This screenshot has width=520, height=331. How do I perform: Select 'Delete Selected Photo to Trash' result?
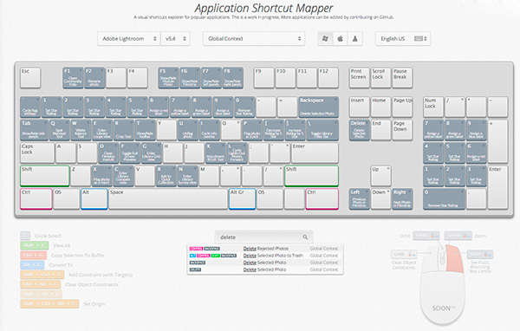(x=265, y=256)
